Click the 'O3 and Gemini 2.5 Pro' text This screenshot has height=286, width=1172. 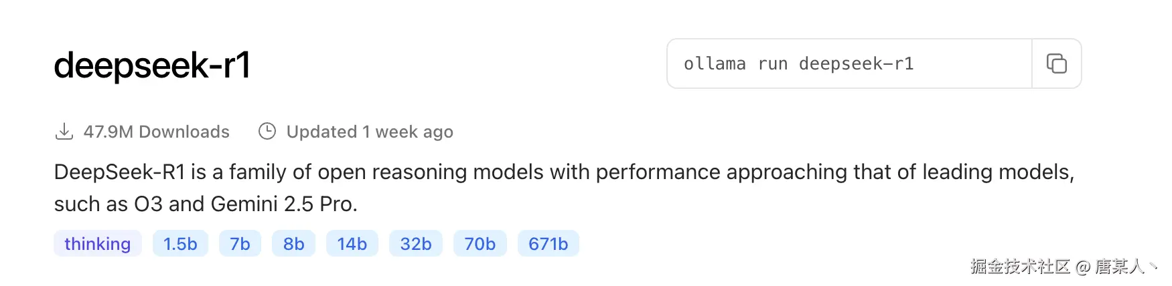245,204
